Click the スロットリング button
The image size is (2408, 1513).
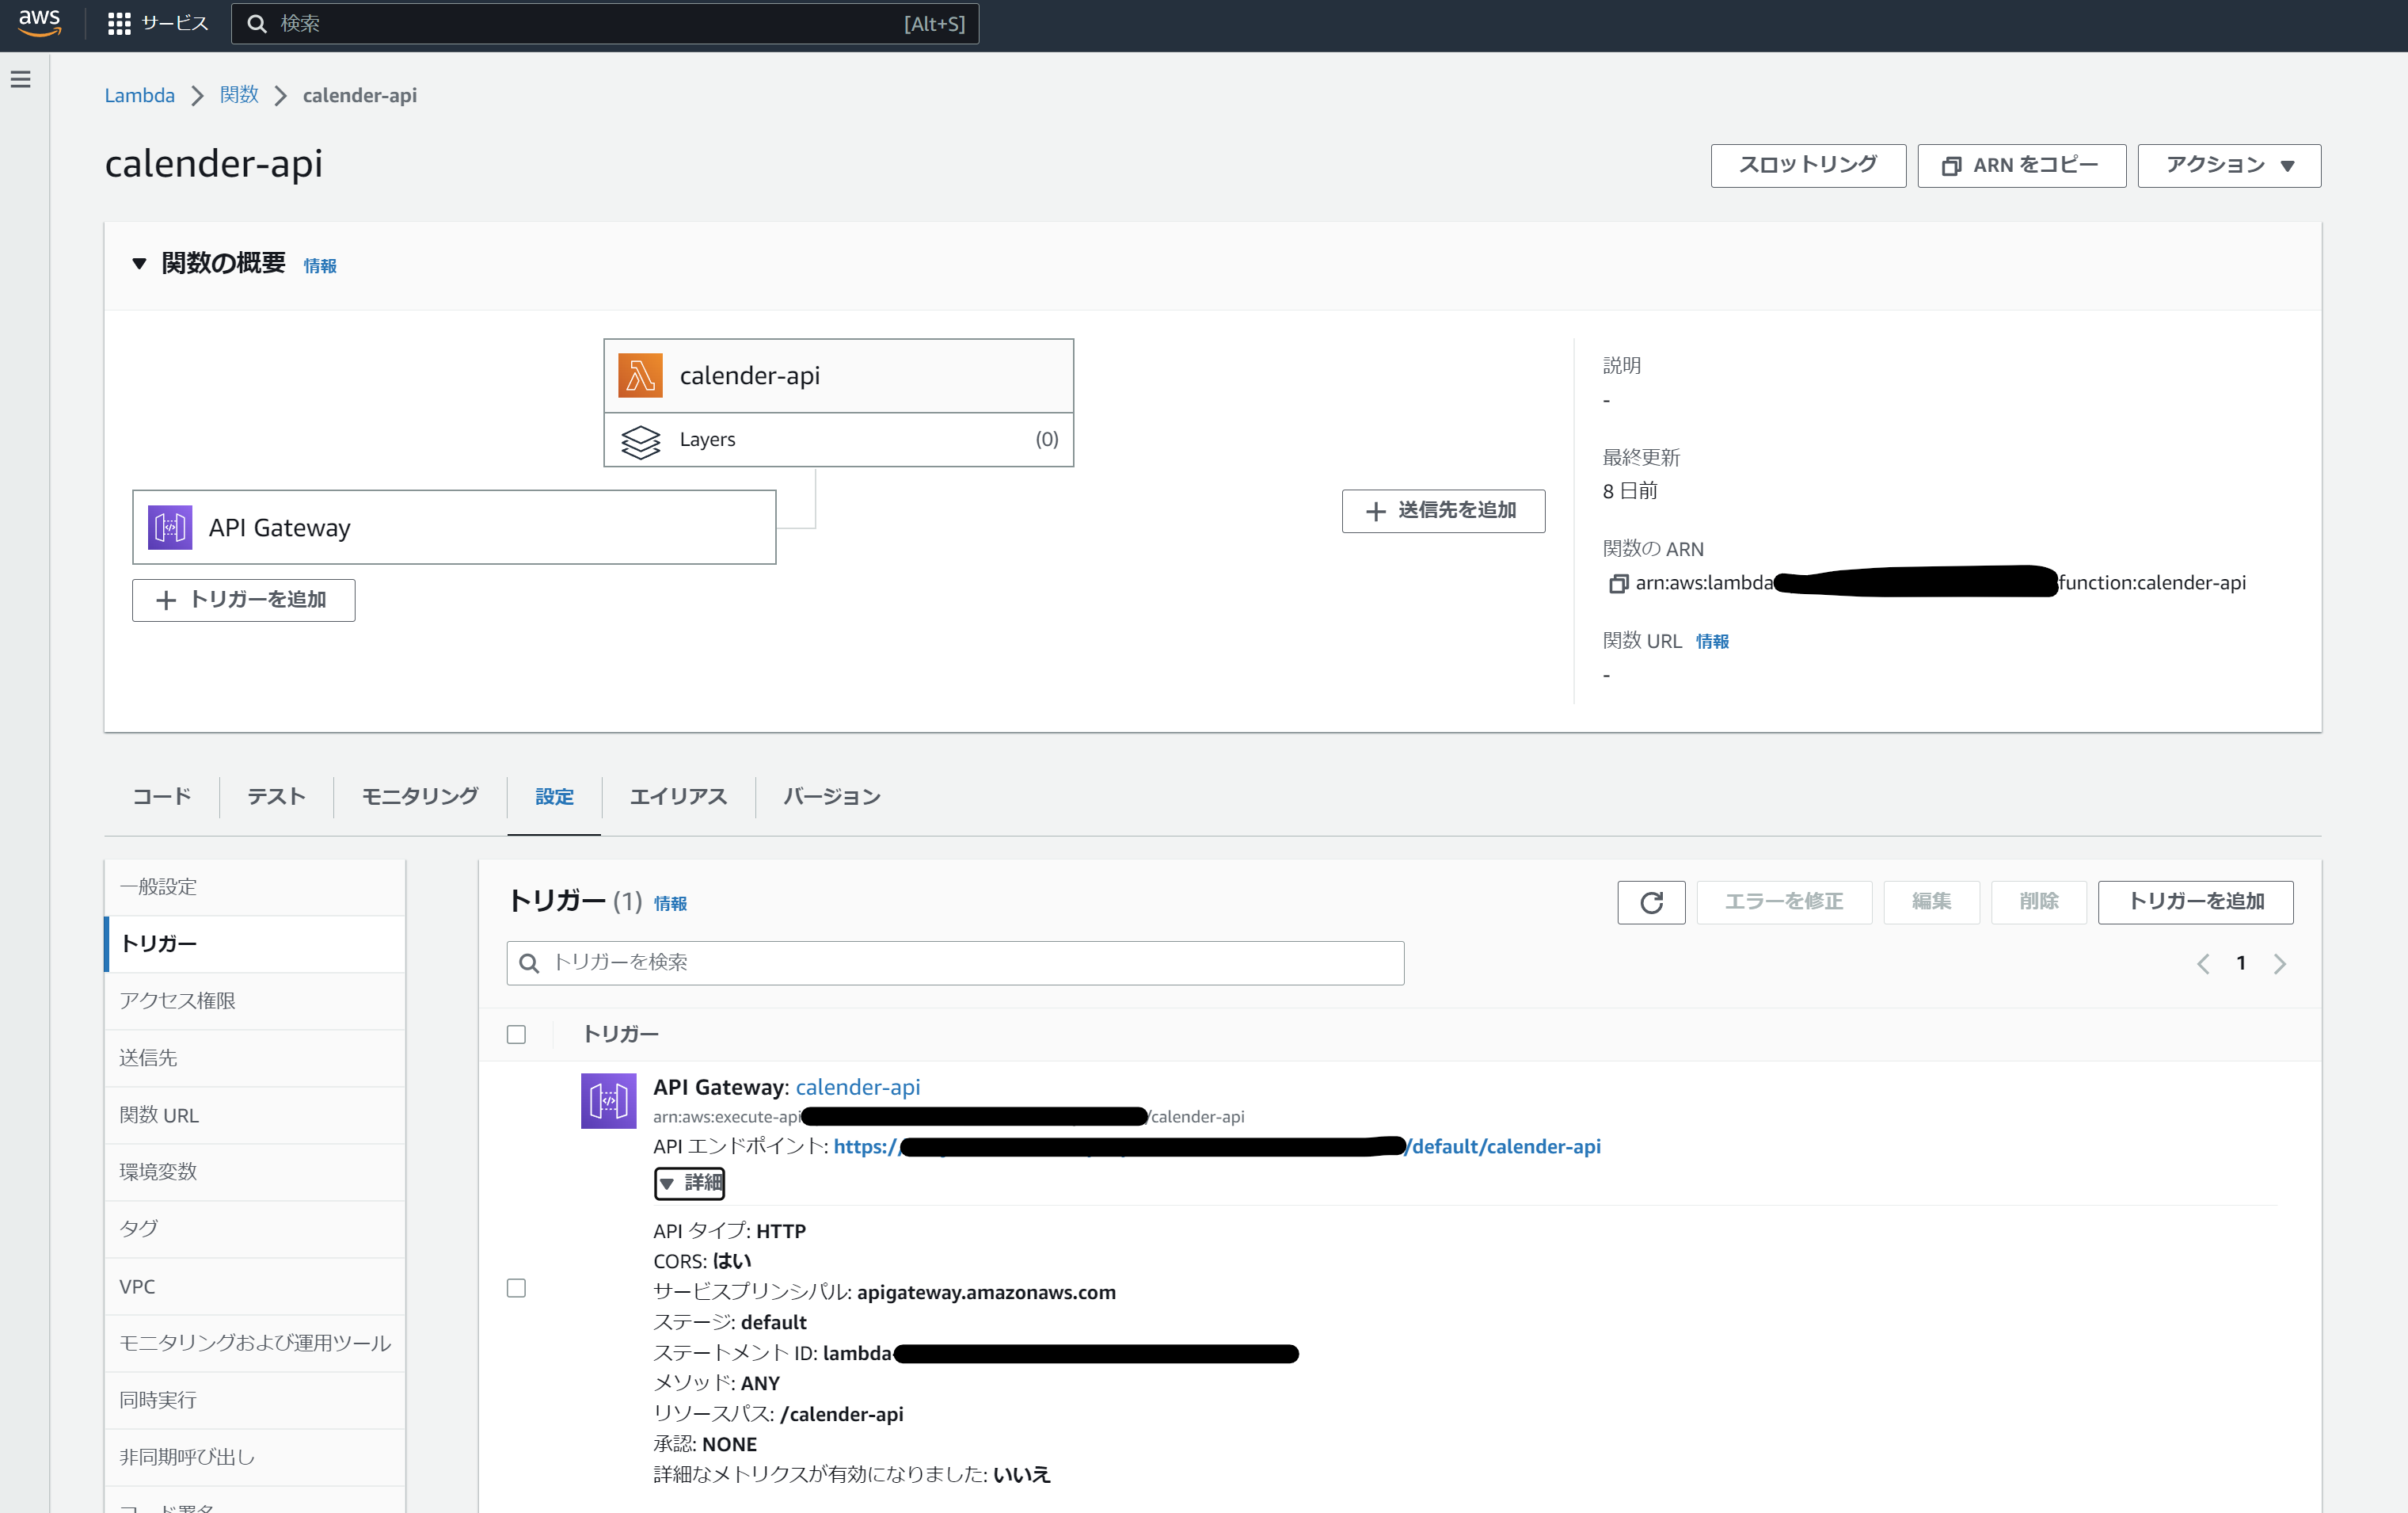tap(1807, 165)
